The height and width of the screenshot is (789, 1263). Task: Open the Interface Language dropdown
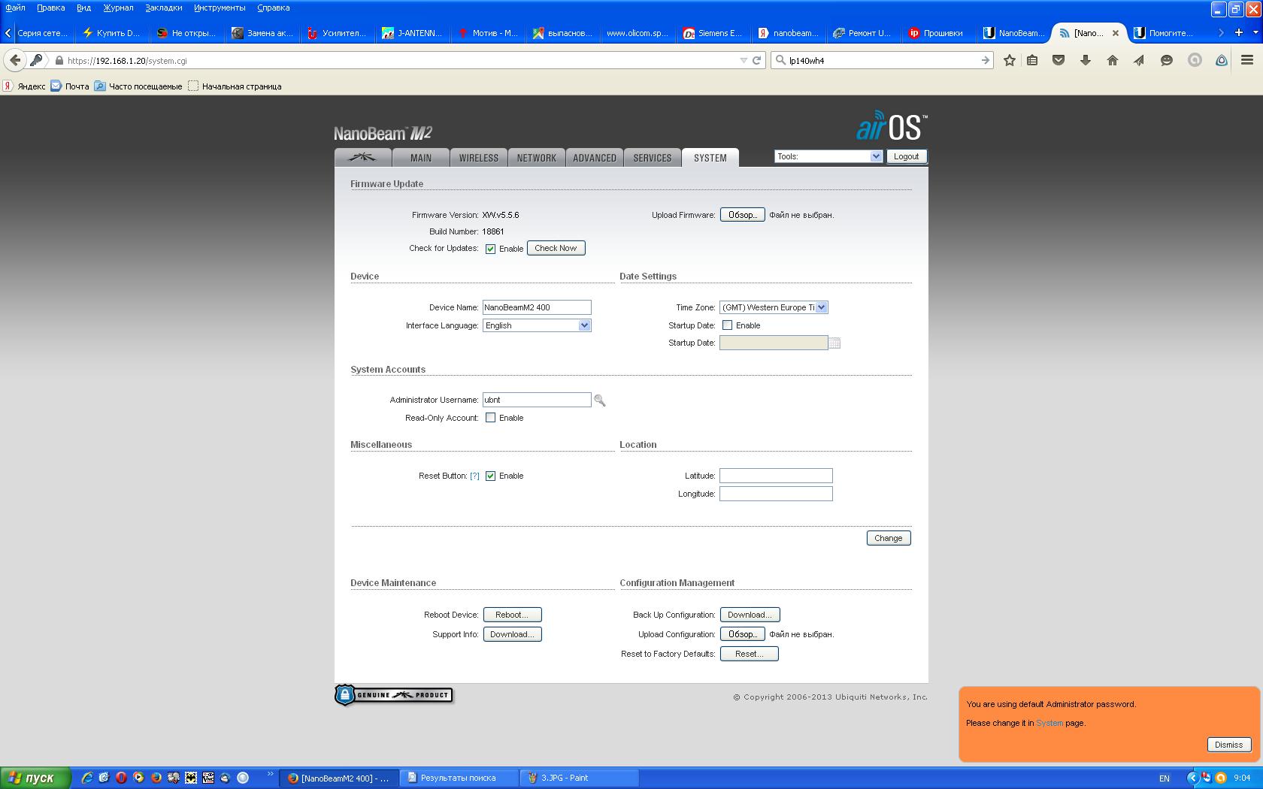[x=537, y=325]
